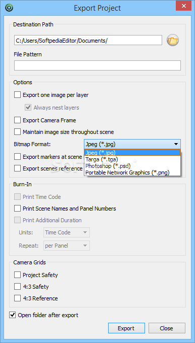
Task: Click the Export button
Action: pos(126,328)
